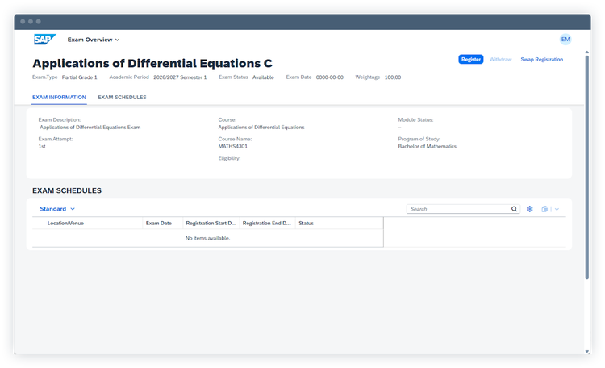Click the export to spreadsheet icon
The height and width of the screenshot is (368, 605).
click(x=544, y=209)
